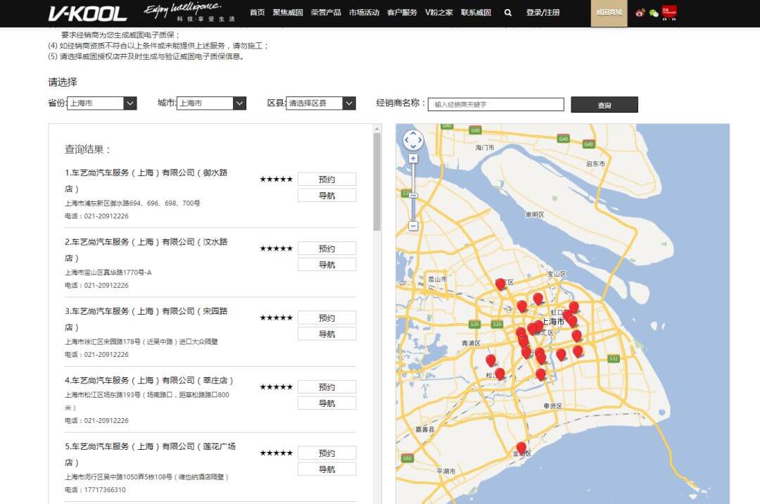Open the Weibo social icon
Viewport: 760px width, 504px height.
pos(640,13)
